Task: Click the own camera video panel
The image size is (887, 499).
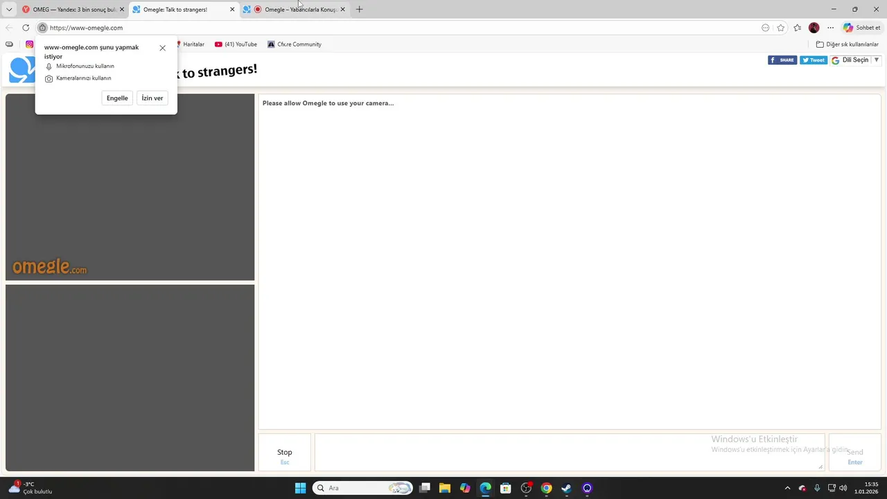Action: 130,378
